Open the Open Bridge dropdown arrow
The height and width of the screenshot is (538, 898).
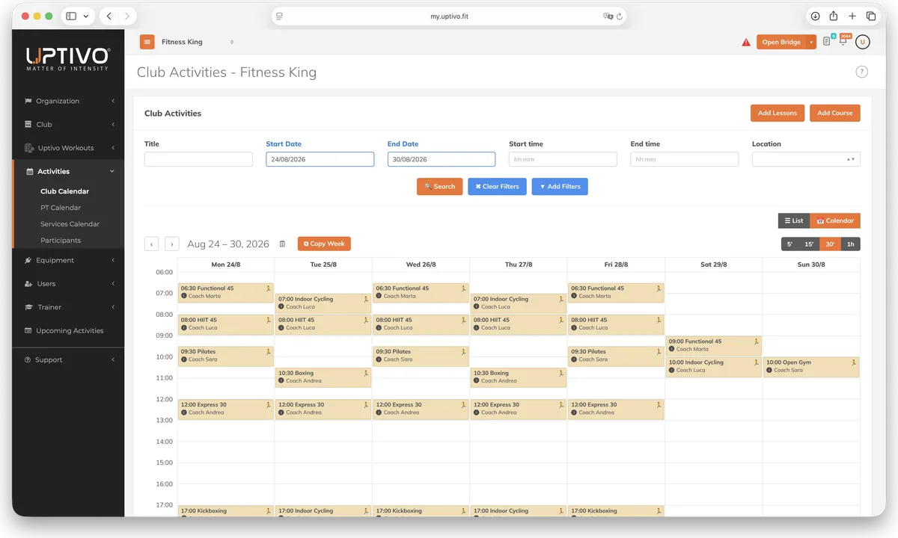click(x=811, y=42)
